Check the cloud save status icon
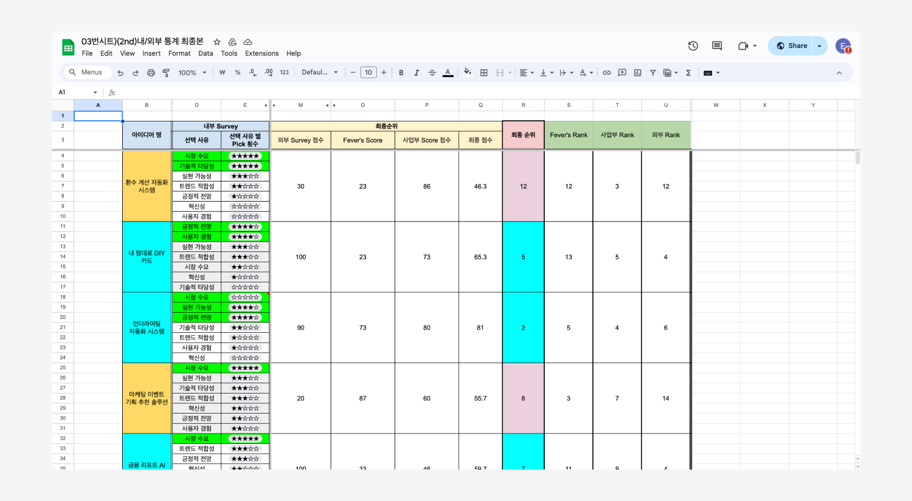The height and width of the screenshot is (501, 912). 247,42
